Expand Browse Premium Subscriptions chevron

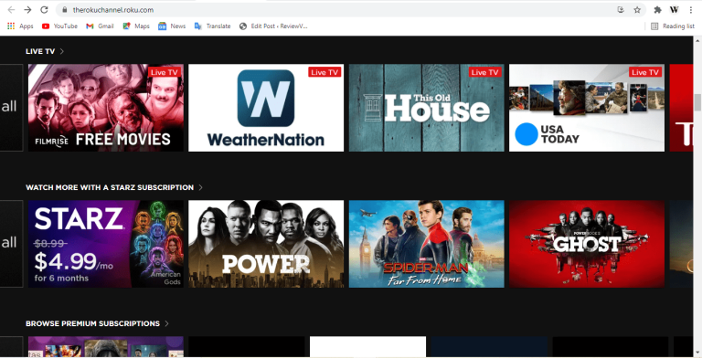(x=166, y=323)
